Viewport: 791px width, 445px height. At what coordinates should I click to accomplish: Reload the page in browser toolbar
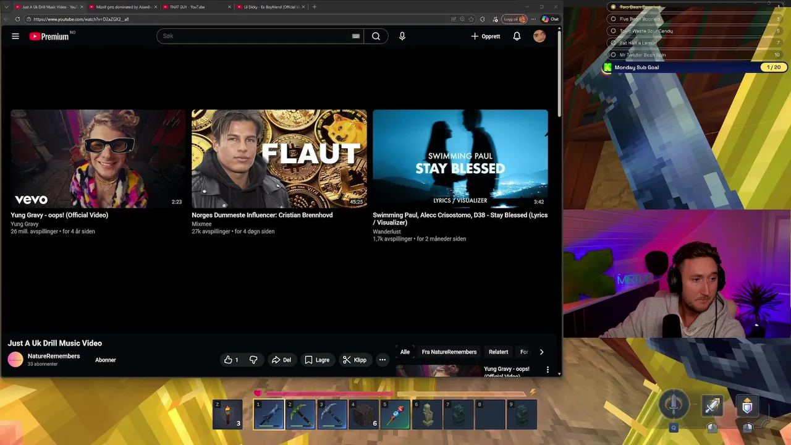tap(17, 19)
